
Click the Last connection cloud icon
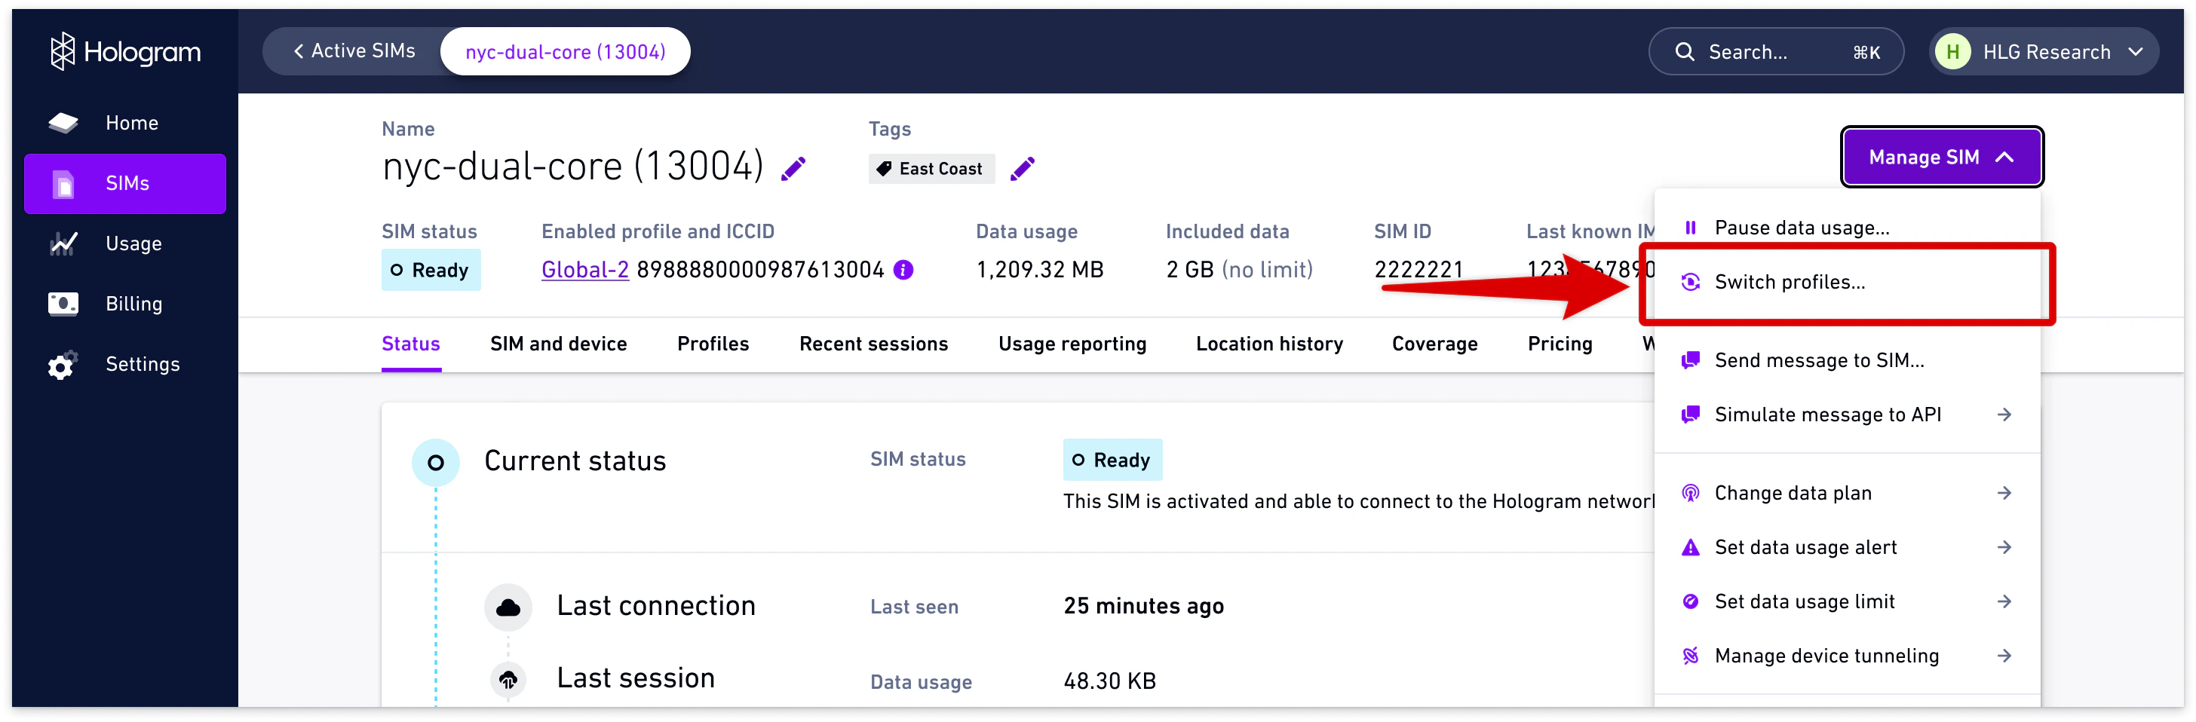(508, 607)
